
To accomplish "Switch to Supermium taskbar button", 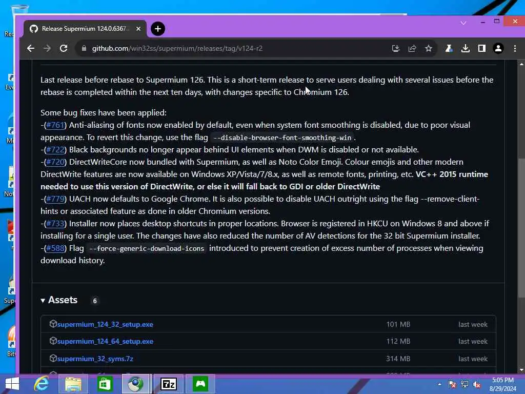I will (135, 384).
